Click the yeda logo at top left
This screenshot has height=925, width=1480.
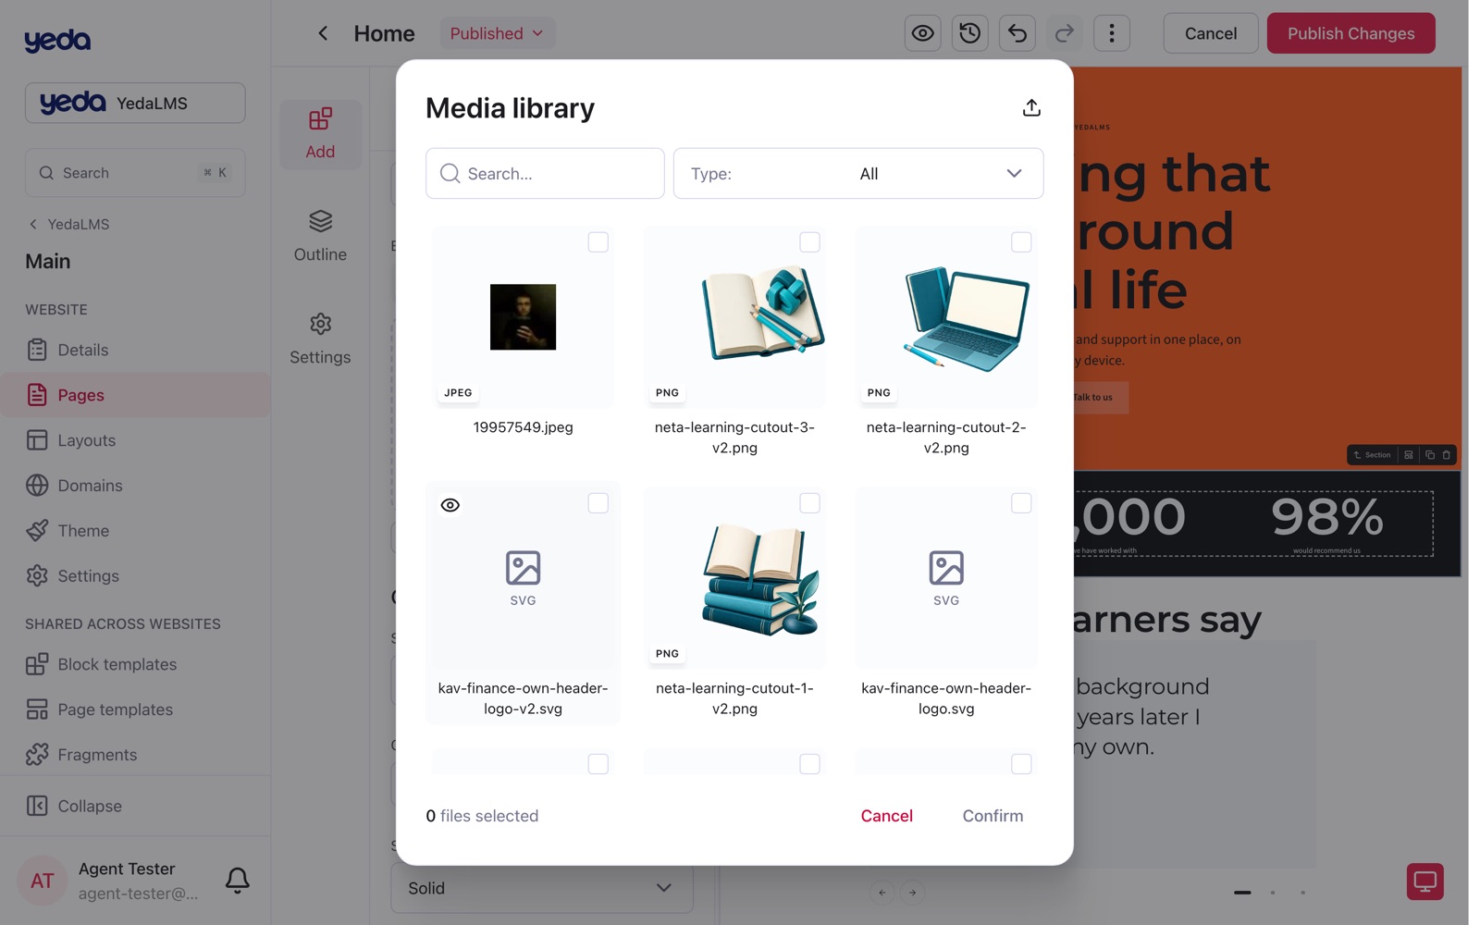pyautogui.click(x=57, y=41)
